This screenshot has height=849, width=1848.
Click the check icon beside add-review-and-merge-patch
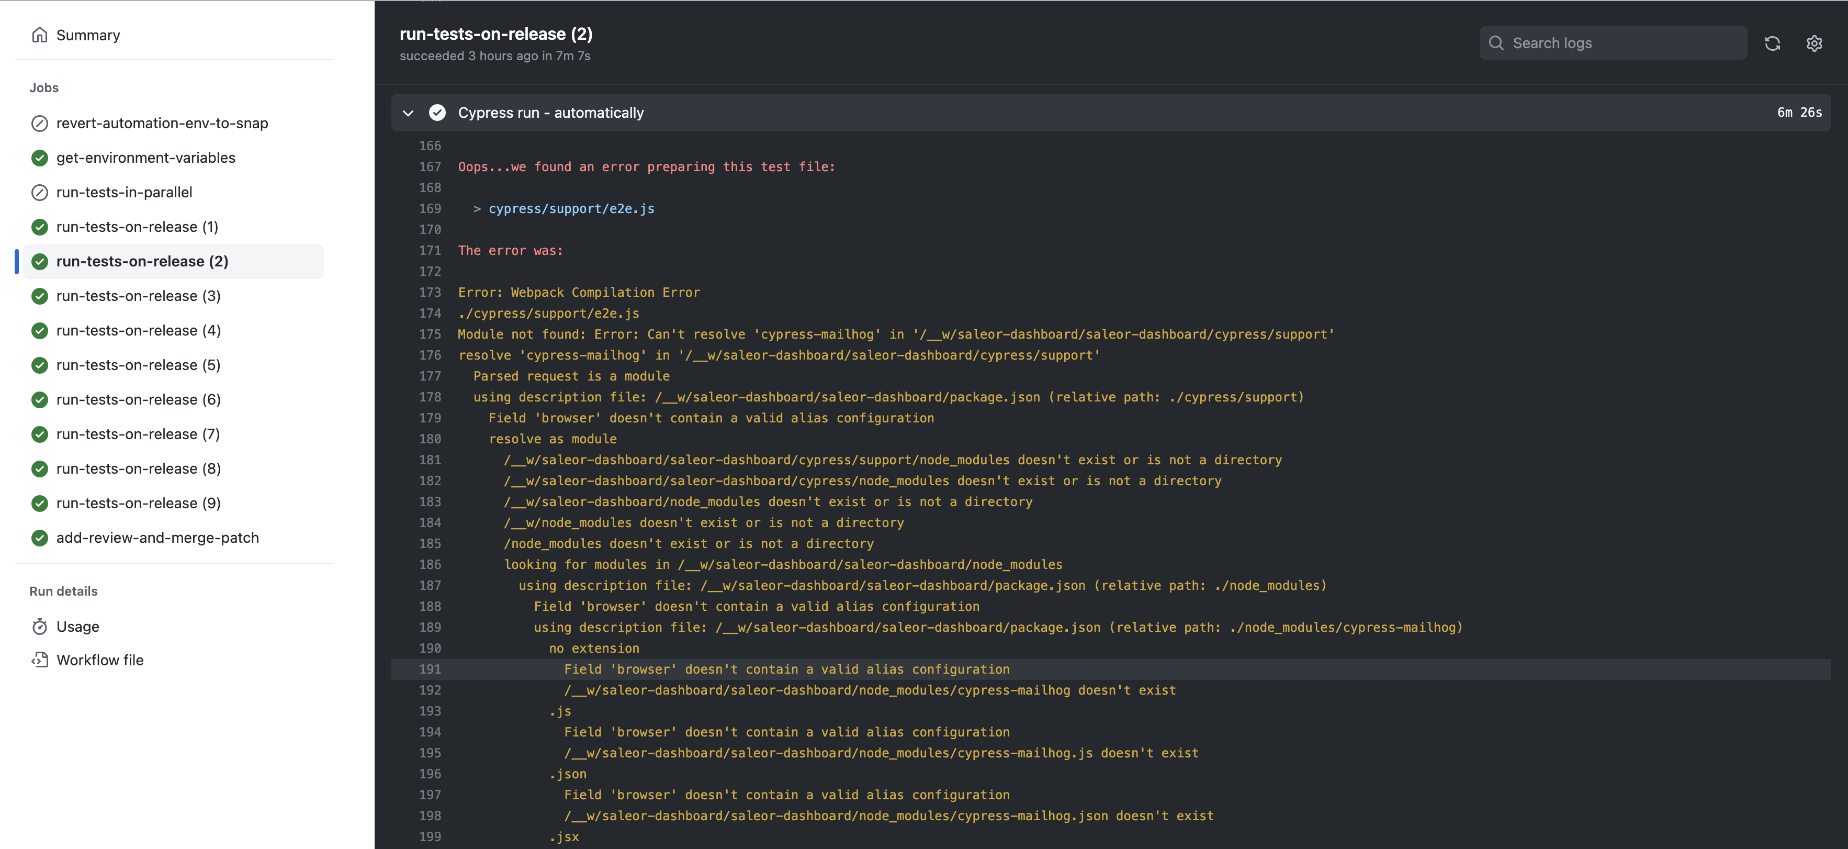[39, 538]
